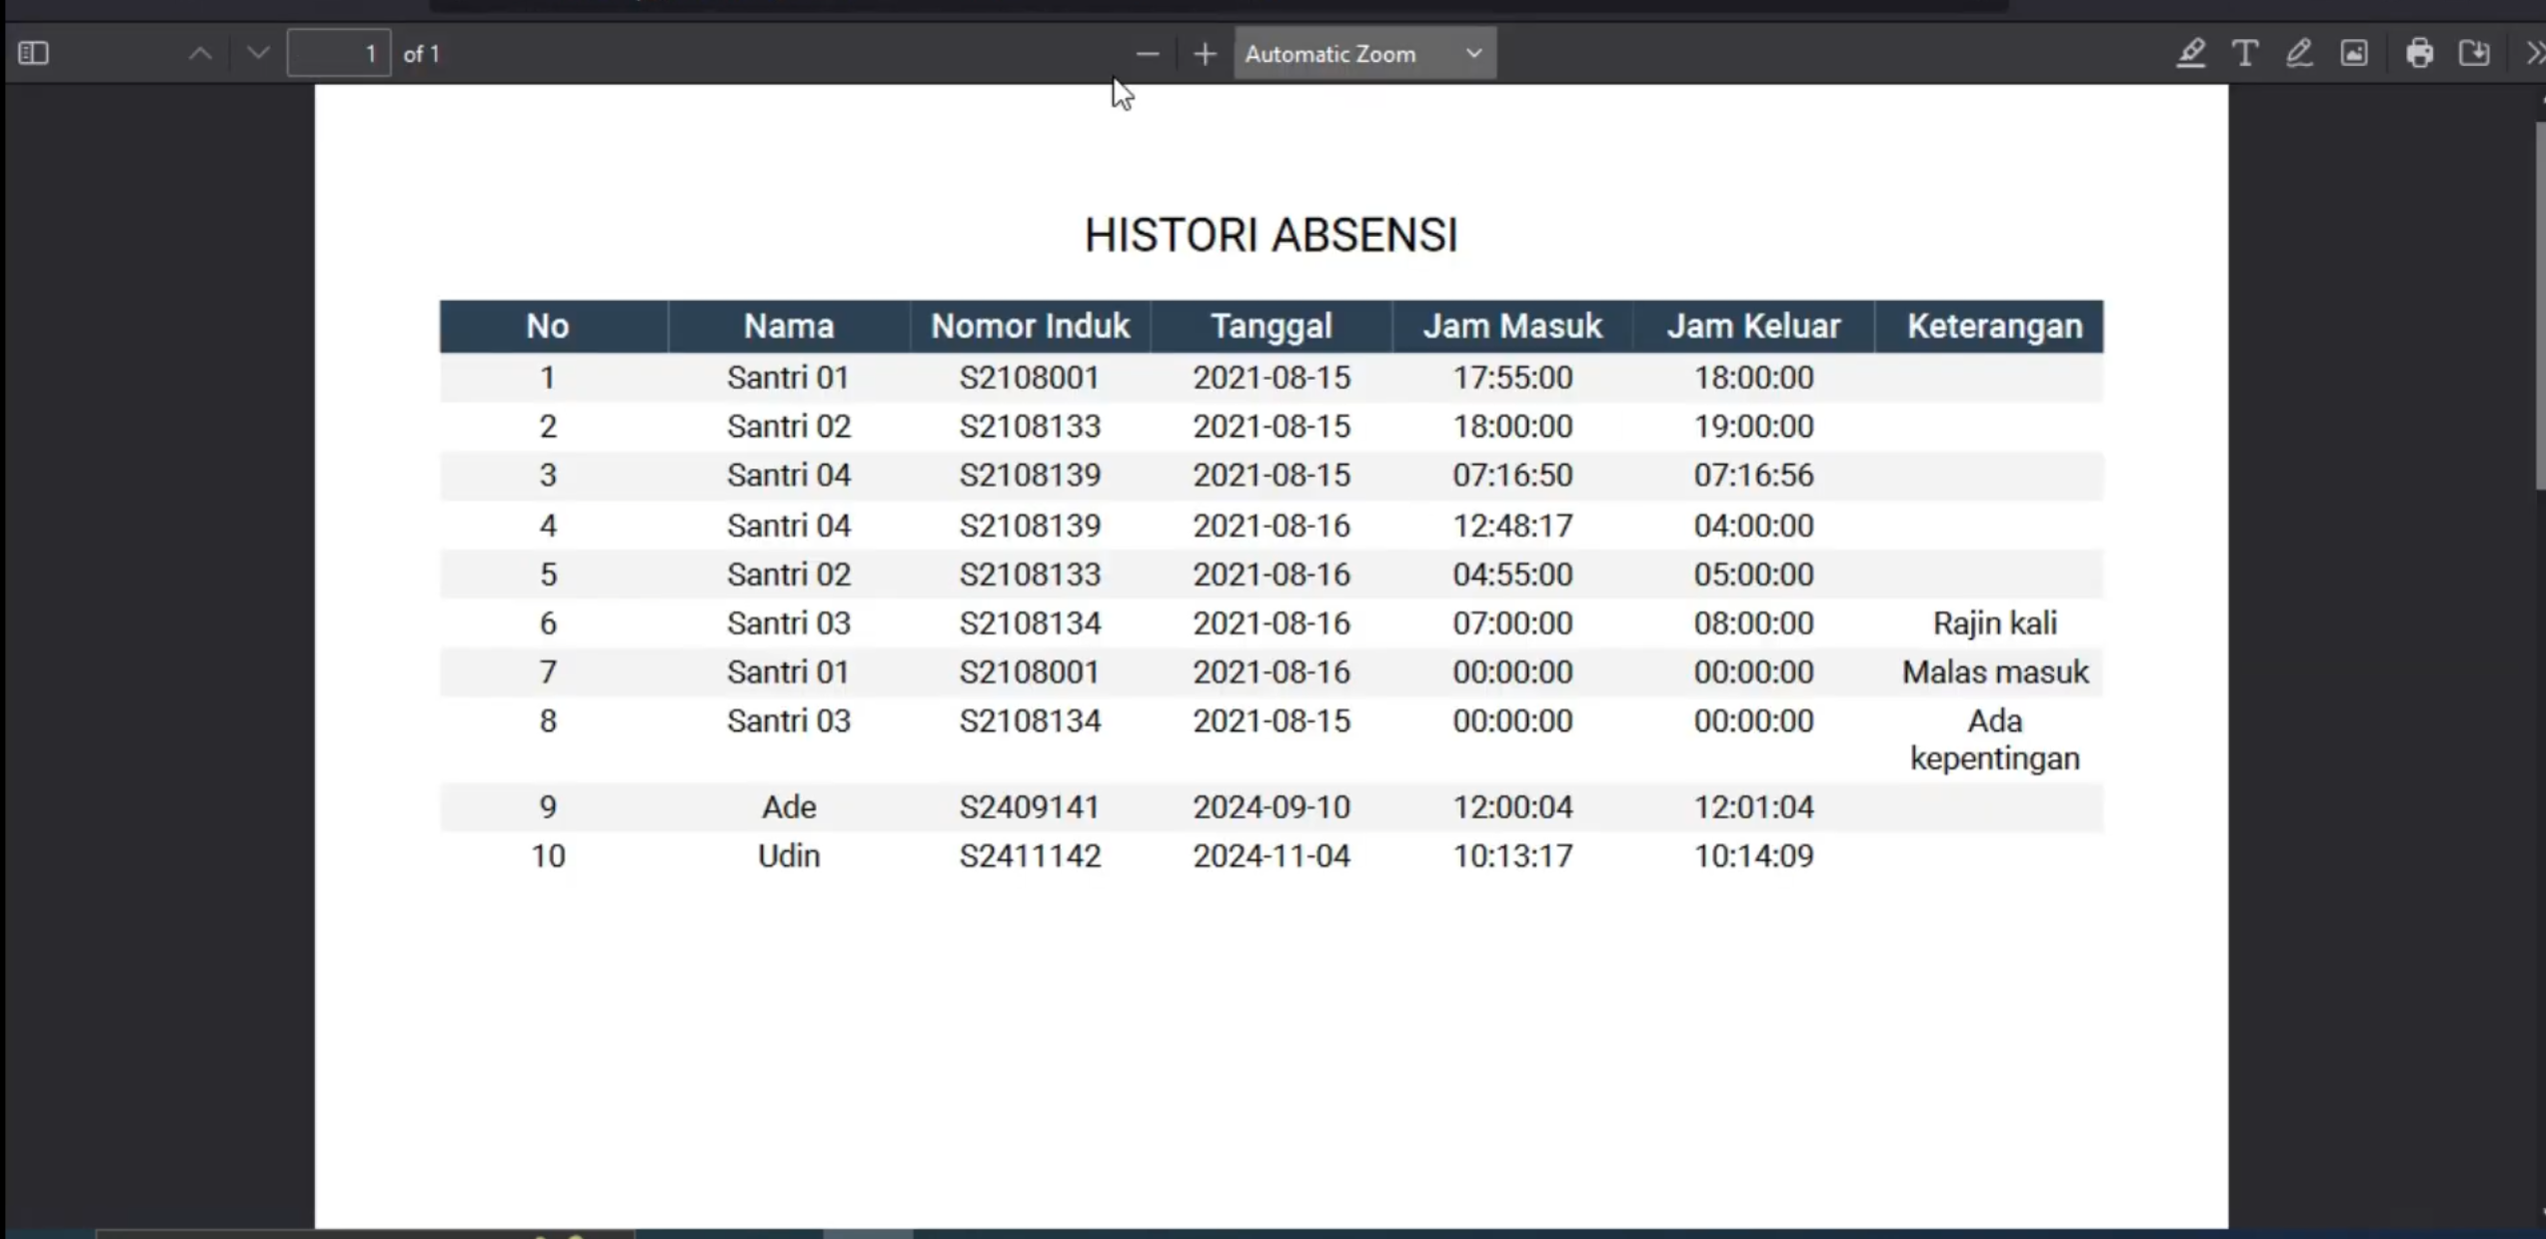Click the Ada kepentingan remark

1994,739
